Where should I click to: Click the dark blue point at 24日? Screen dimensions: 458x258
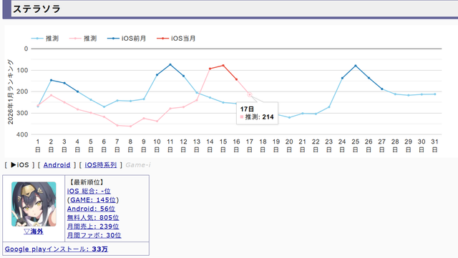click(342, 78)
